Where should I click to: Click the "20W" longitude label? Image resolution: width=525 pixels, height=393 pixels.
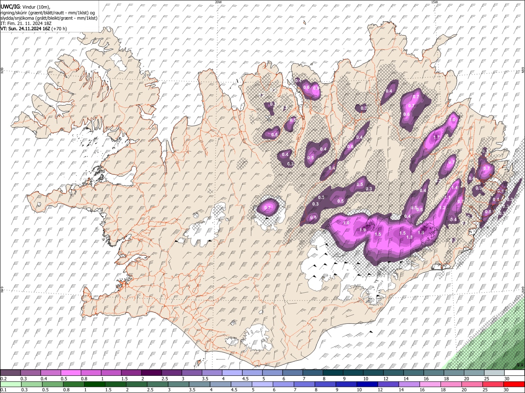218,2
